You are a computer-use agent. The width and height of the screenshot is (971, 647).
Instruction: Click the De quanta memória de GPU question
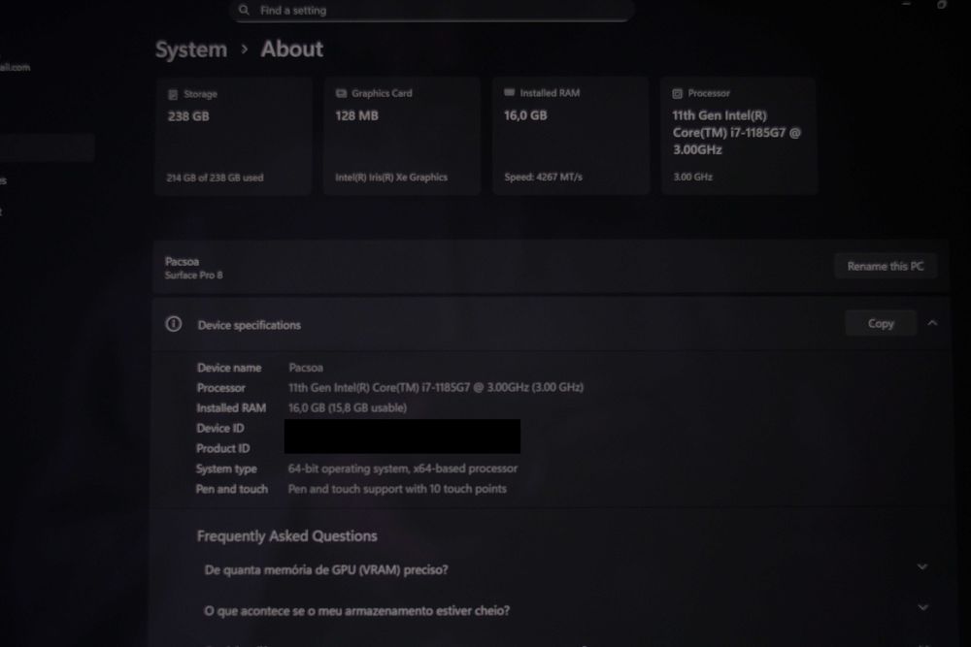pos(325,569)
